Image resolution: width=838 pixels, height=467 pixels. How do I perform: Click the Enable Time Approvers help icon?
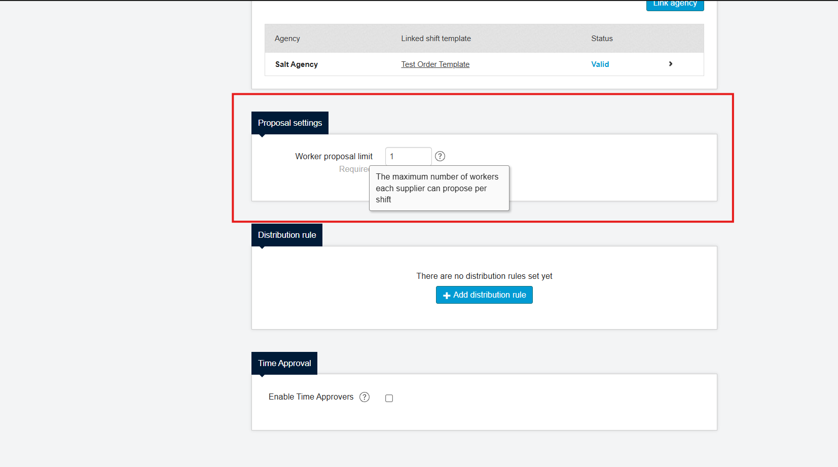[x=365, y=397]
